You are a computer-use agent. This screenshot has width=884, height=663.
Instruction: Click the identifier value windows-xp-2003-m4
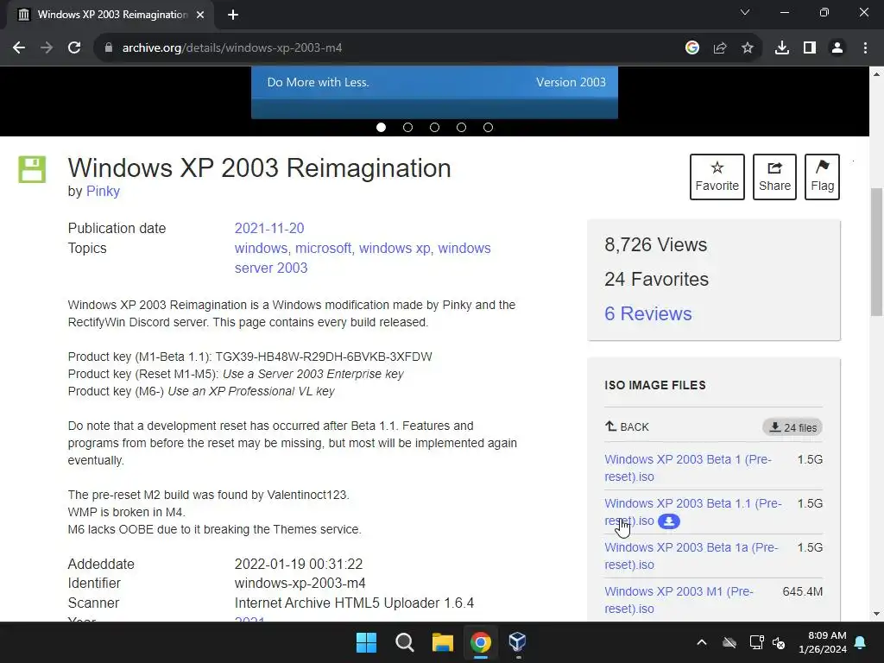click(x=300, y=583)
